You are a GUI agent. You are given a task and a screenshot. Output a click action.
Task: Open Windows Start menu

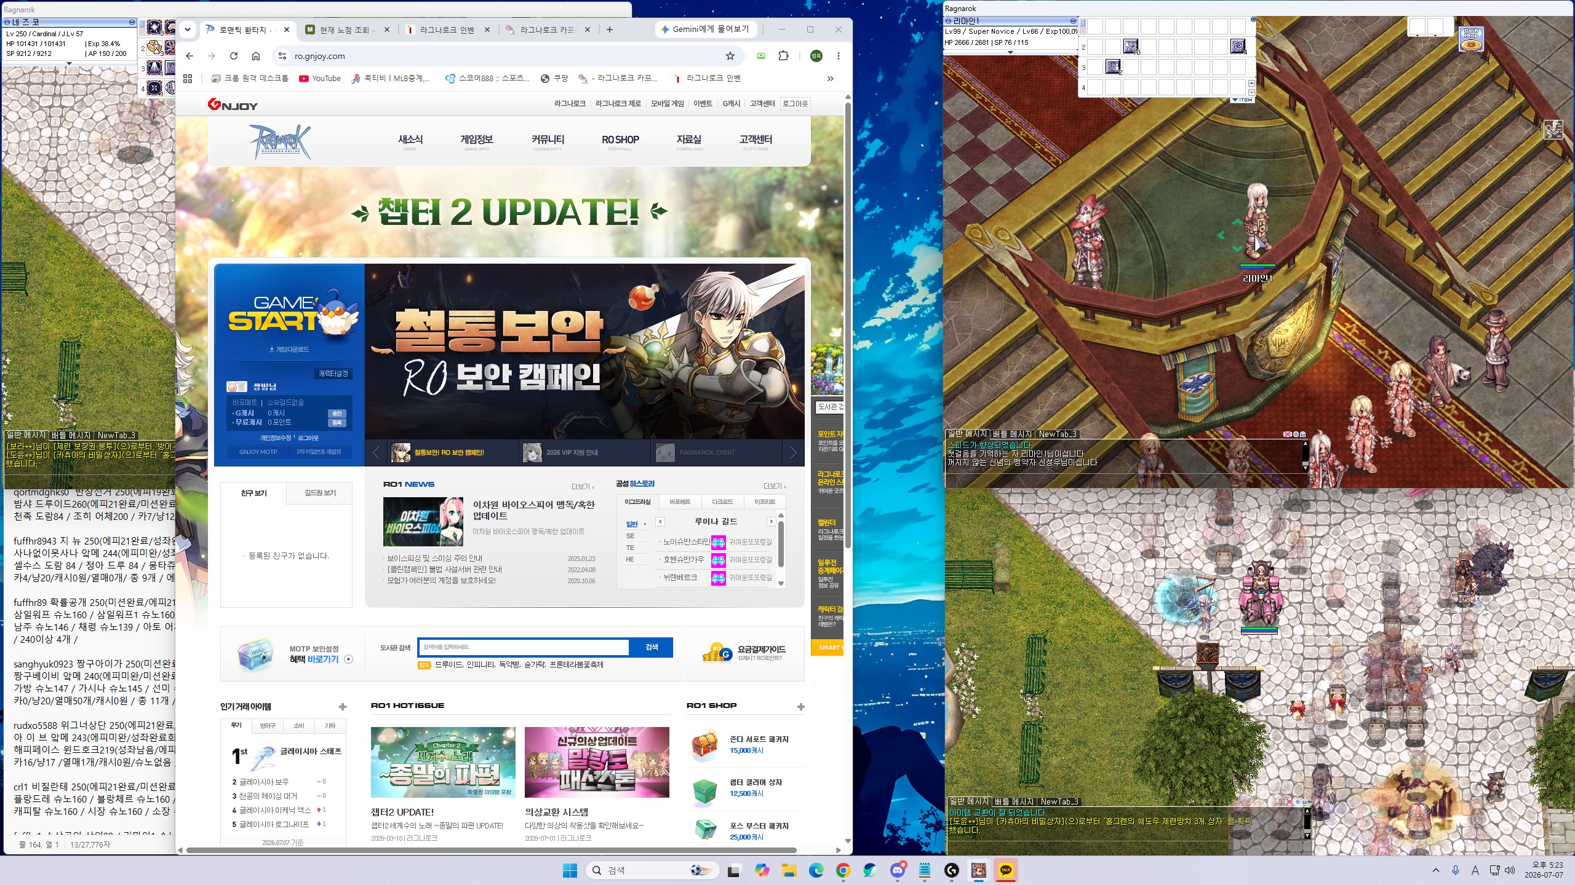pyautogui.click(x=570, y=870)
